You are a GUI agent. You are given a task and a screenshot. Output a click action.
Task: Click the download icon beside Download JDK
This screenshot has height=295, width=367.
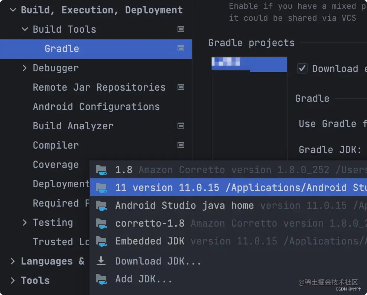(101, 261)
